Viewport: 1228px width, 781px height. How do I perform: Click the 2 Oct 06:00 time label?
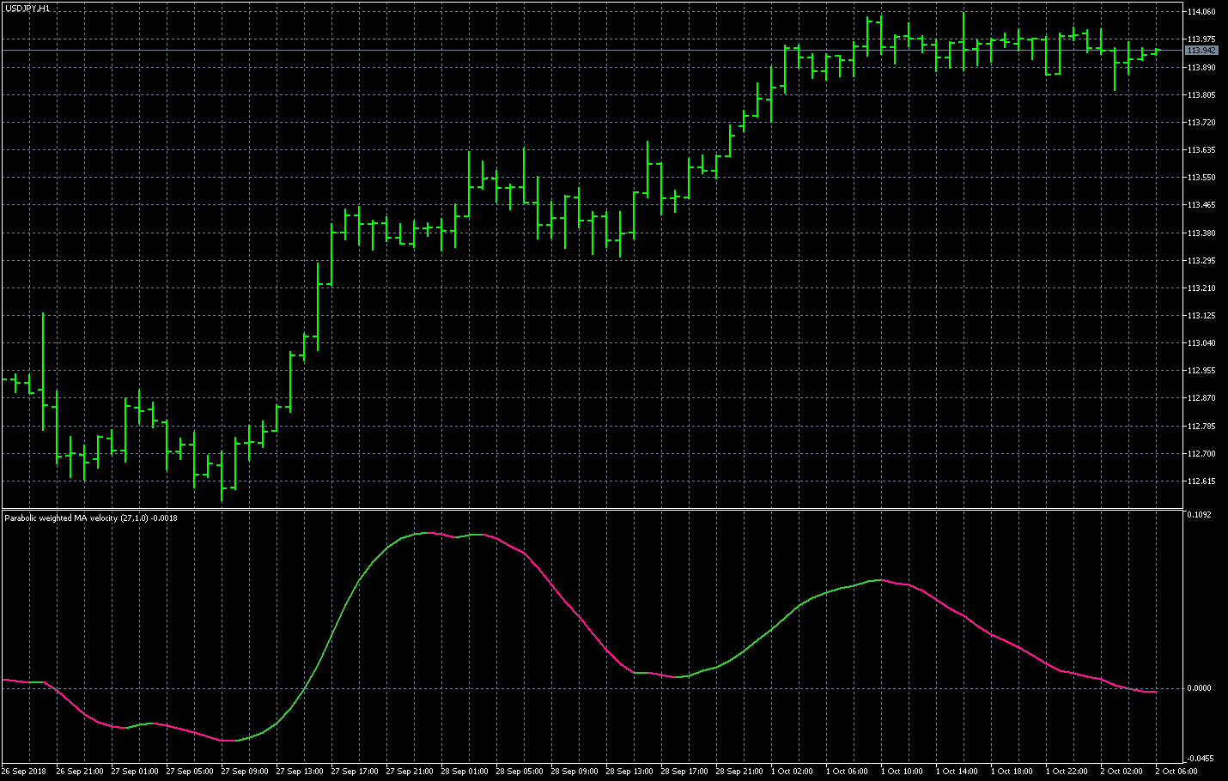tap(1176, 772)
